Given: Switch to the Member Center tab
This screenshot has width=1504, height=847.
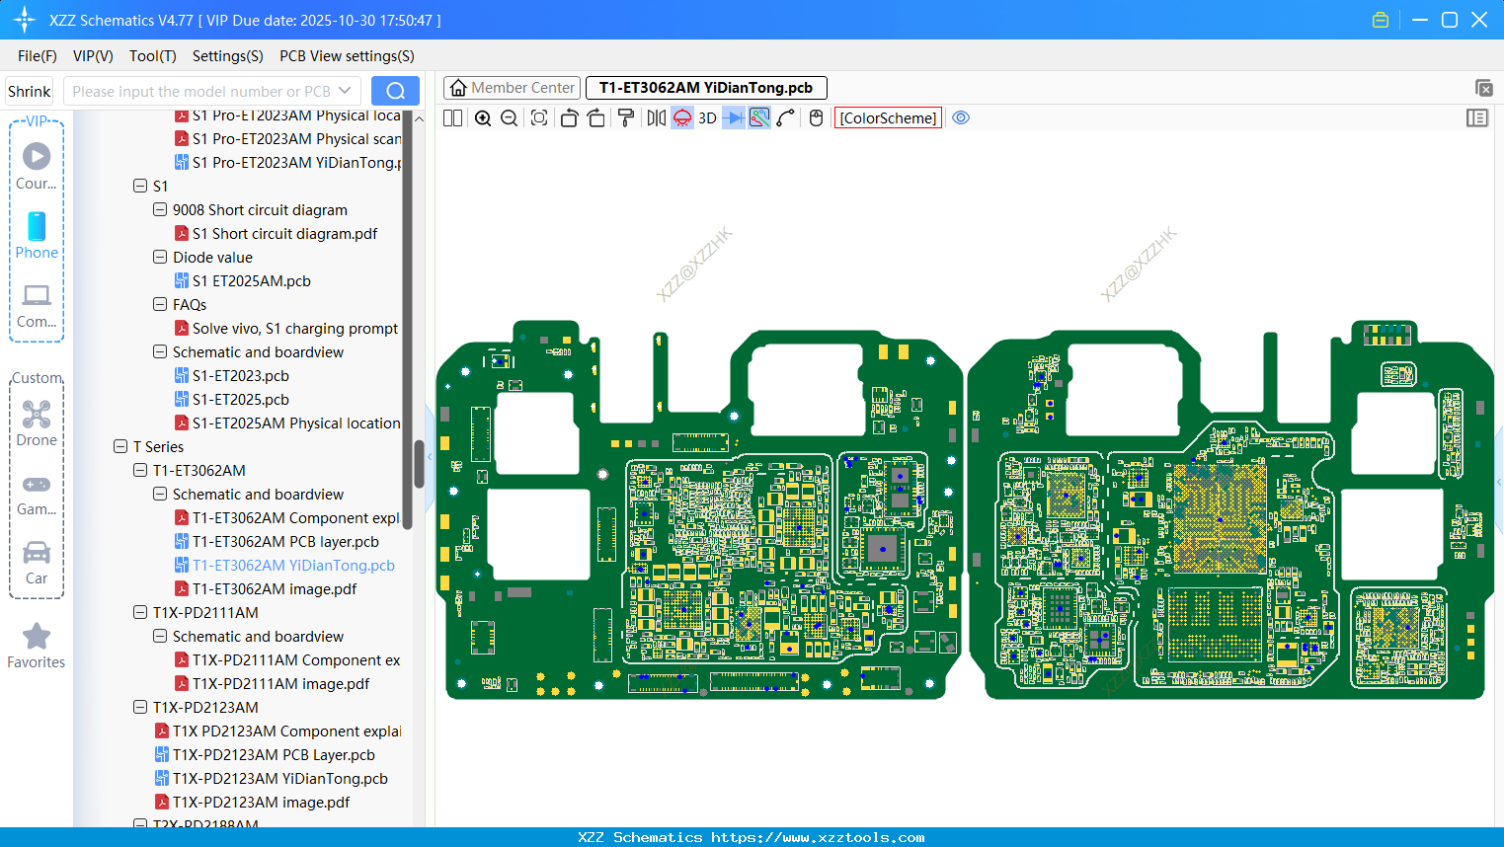Looking at the screenshot, I should tap(513, 88).
